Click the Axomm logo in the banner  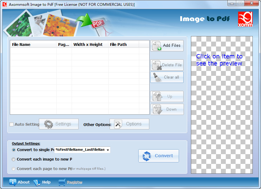point(245,19)
